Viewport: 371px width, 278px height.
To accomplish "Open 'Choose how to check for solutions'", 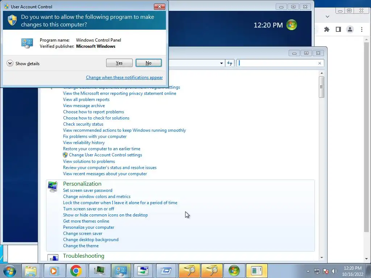I will 96,118.
